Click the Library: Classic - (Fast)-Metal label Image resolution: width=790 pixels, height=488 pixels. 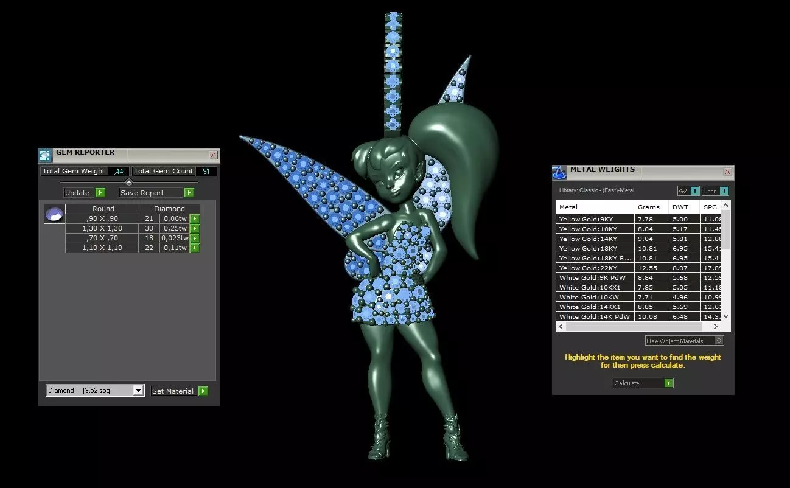[x=596, y=190]
